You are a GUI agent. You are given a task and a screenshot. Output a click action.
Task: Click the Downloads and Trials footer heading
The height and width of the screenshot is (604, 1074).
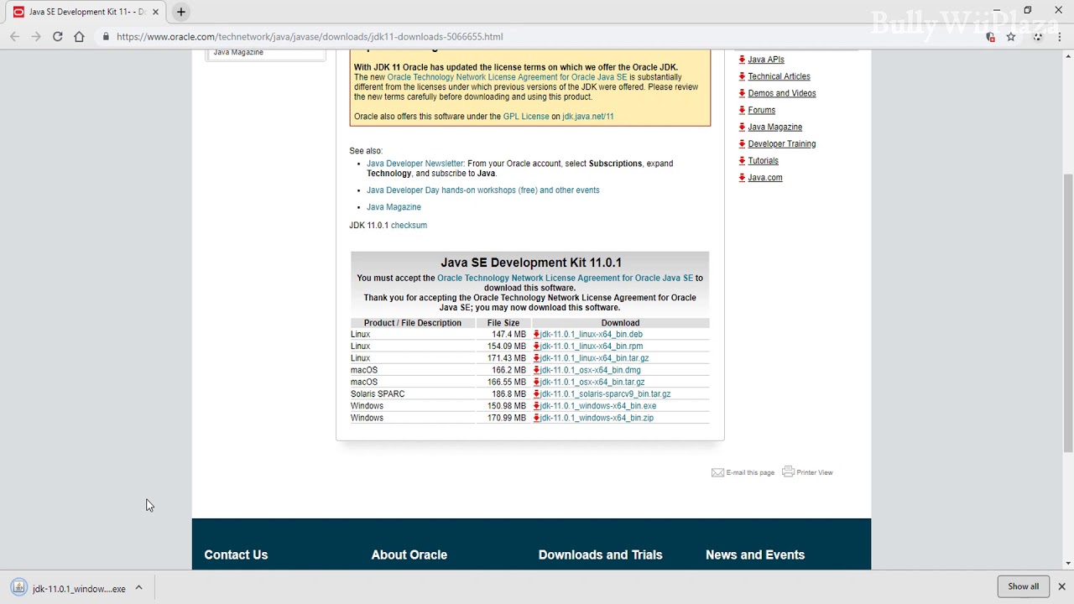coord(600,555)
